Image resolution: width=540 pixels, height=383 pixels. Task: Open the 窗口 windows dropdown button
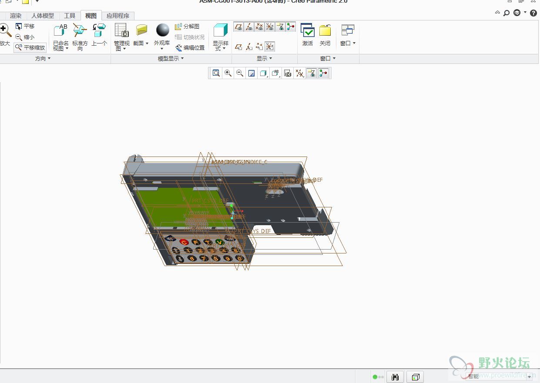(348, 35)
